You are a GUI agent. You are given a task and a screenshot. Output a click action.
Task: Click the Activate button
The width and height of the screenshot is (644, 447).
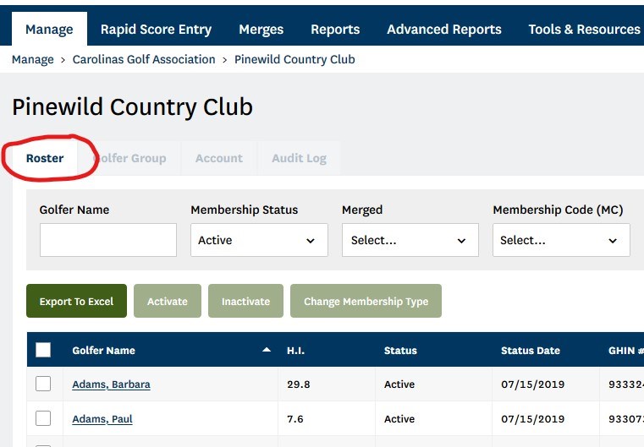[x=168, y=301]
